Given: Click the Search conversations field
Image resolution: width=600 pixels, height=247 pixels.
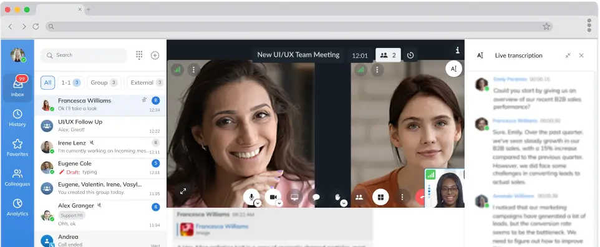Looking at the screenshot, I should 84,55.
